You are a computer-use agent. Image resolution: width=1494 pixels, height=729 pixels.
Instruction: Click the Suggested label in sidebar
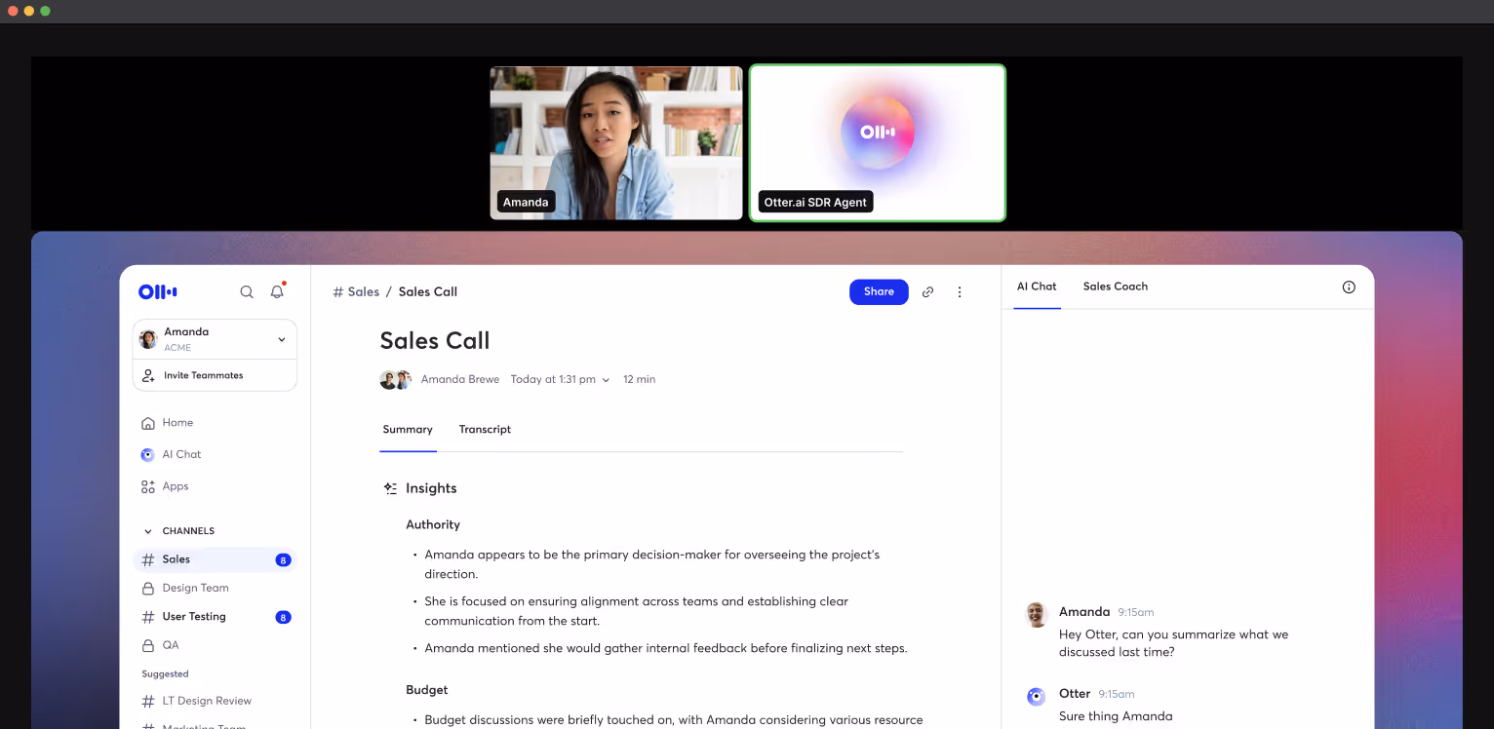165,674
